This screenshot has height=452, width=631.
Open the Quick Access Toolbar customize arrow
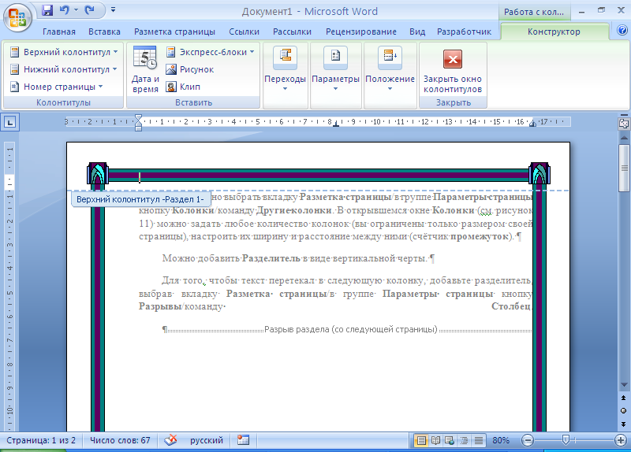pos(113,9)
